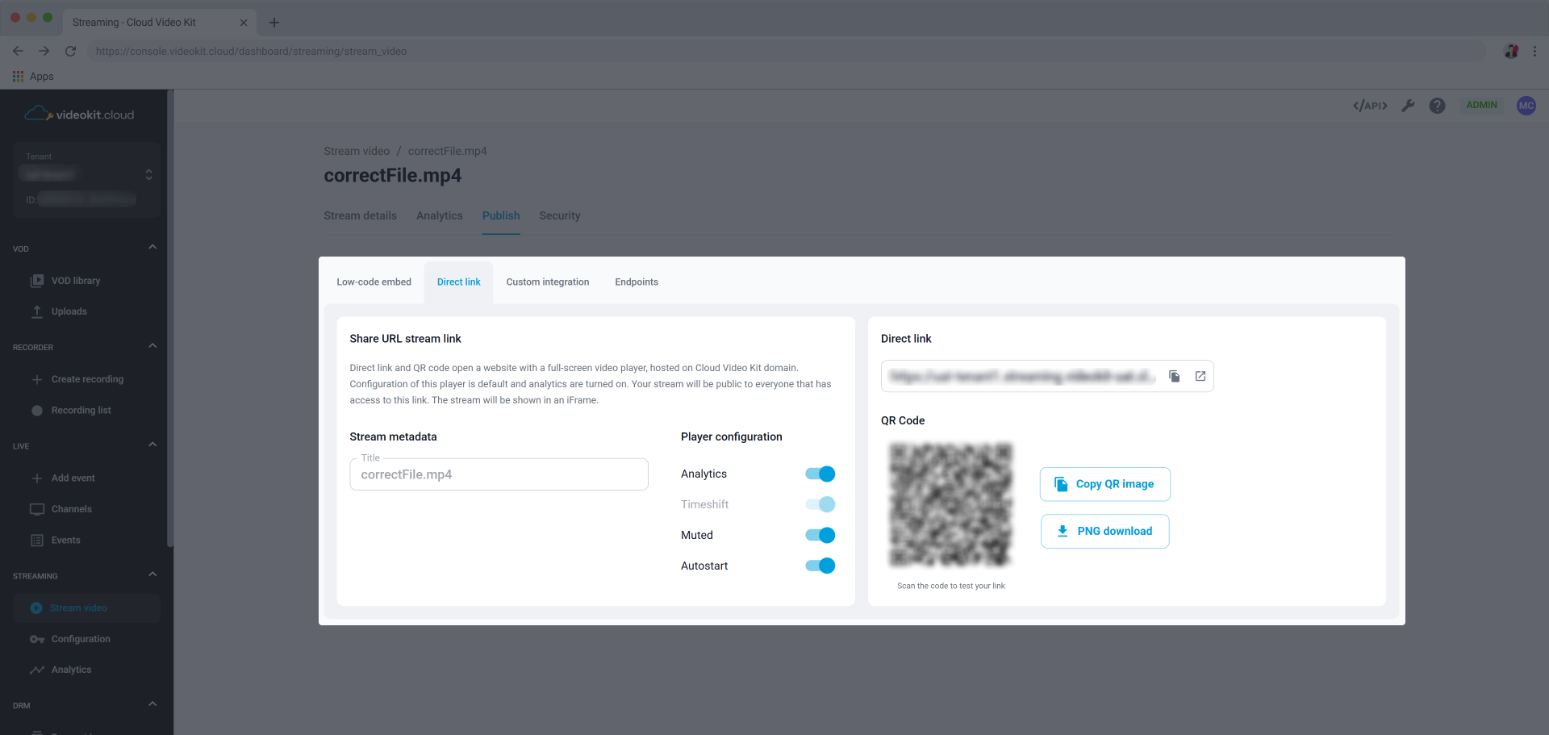Screen dimensions: 1549x735
Task: Go forward in browser history
Action: pos(44,51)
